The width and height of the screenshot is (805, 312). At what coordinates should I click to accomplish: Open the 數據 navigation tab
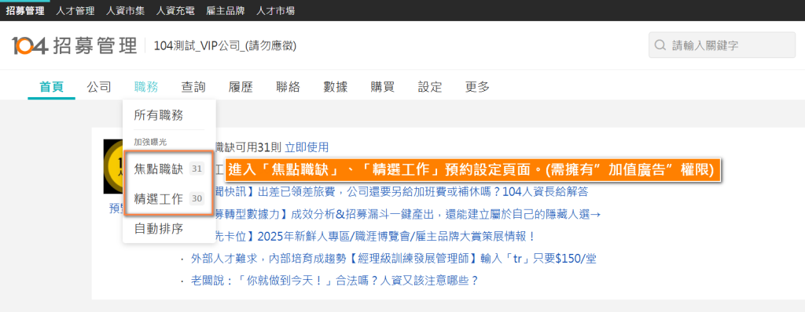coord(335,86)
